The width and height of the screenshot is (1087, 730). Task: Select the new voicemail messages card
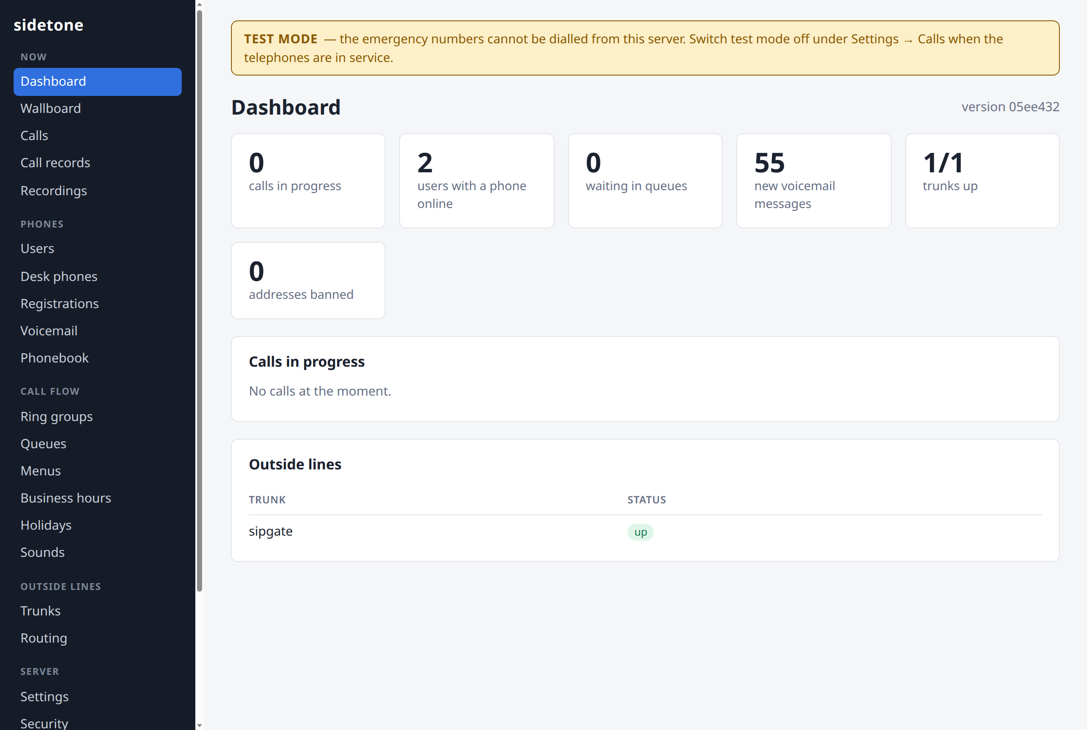pos(814,181)
